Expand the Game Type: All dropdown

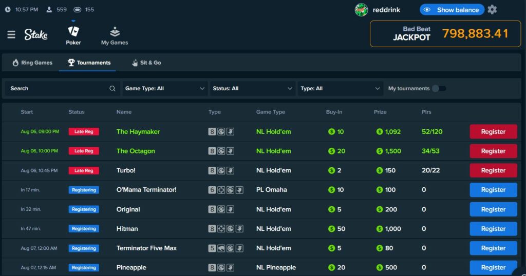164,88
